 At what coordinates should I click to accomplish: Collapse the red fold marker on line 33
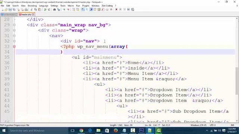point(14,47)
